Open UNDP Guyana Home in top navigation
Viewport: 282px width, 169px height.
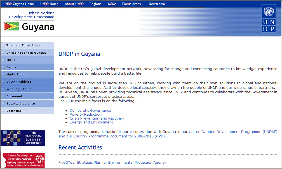[18, 4]
